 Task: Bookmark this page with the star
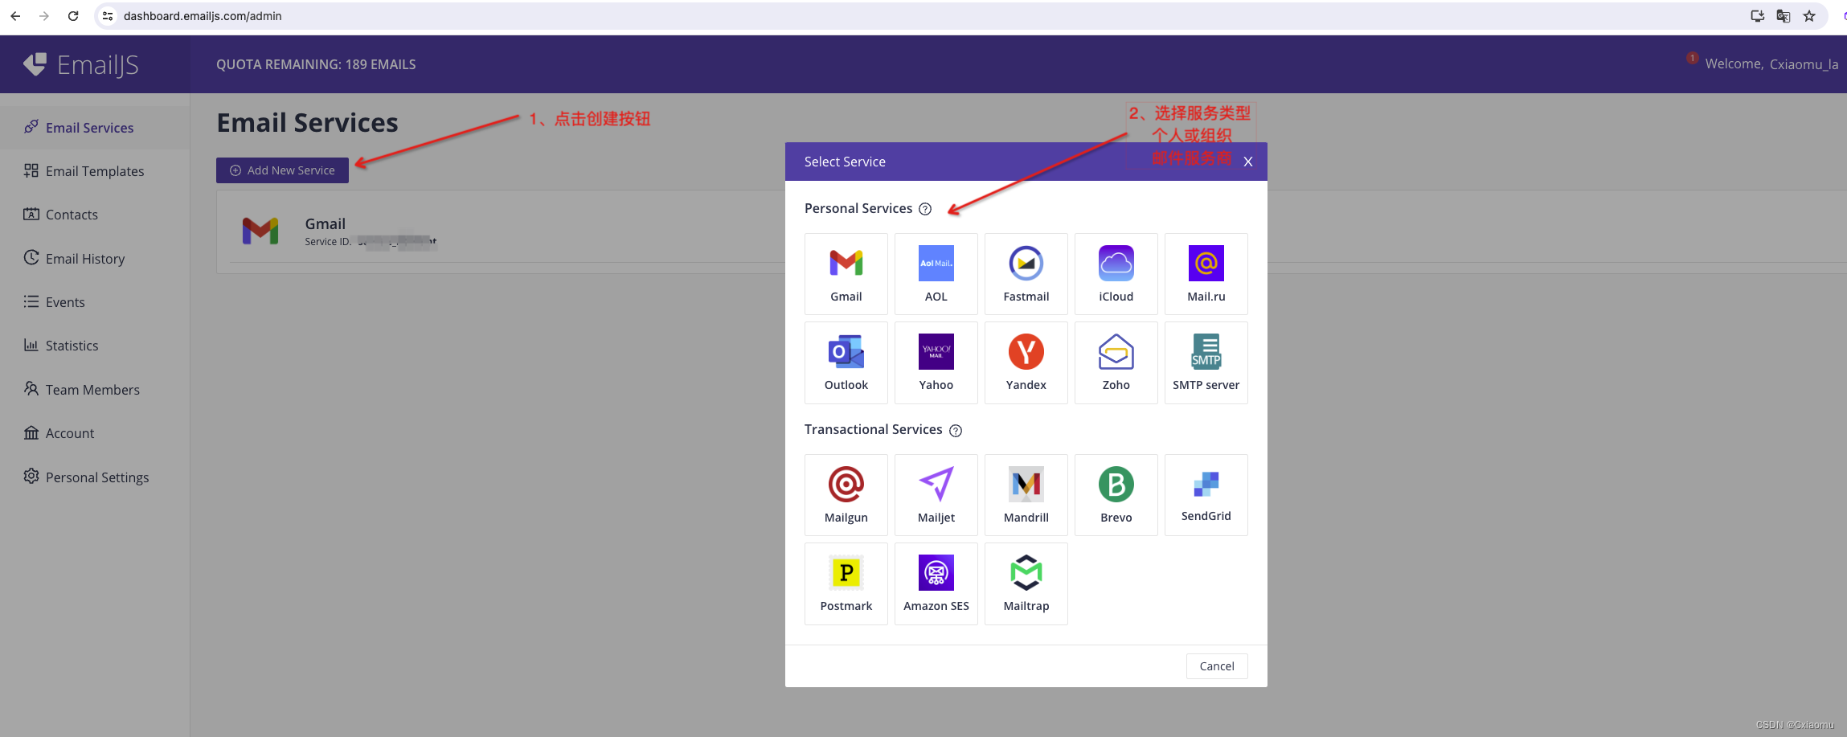pos(1809,16)
